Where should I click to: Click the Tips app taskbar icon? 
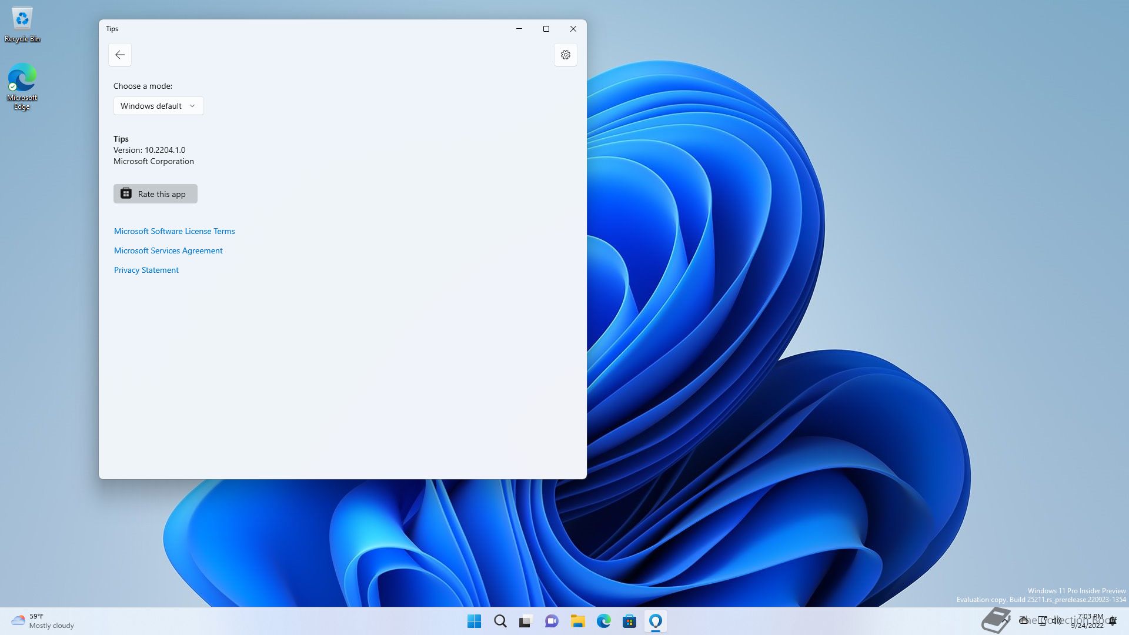655,621
